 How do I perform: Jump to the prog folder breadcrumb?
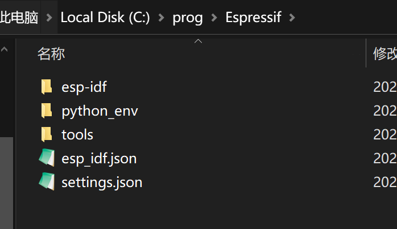(188, 18)
